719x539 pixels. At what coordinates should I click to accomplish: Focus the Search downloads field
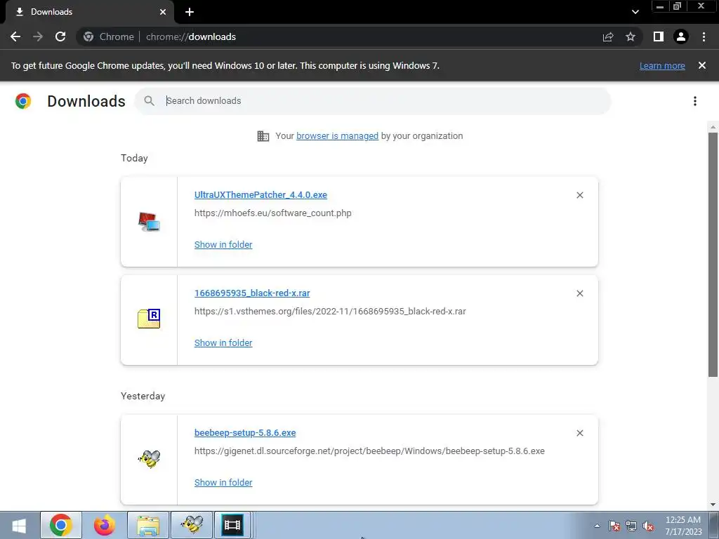[x=372, y=101]
